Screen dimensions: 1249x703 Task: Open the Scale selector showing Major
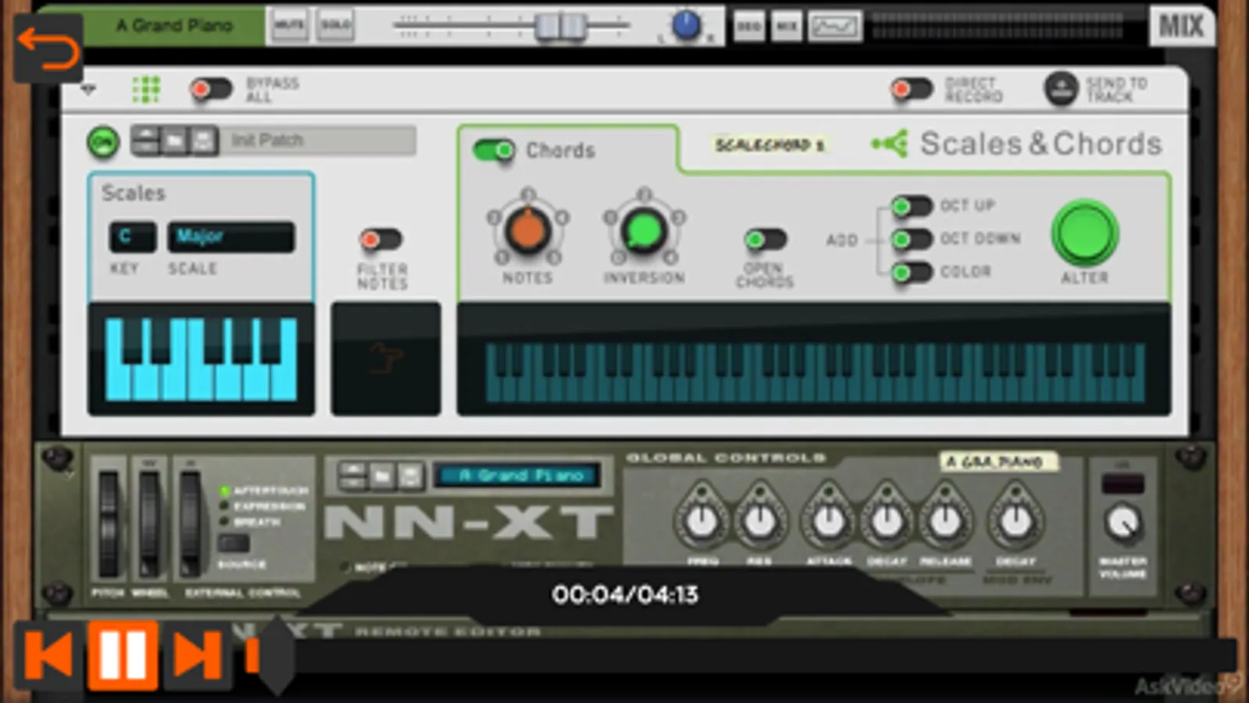(231, 237)
